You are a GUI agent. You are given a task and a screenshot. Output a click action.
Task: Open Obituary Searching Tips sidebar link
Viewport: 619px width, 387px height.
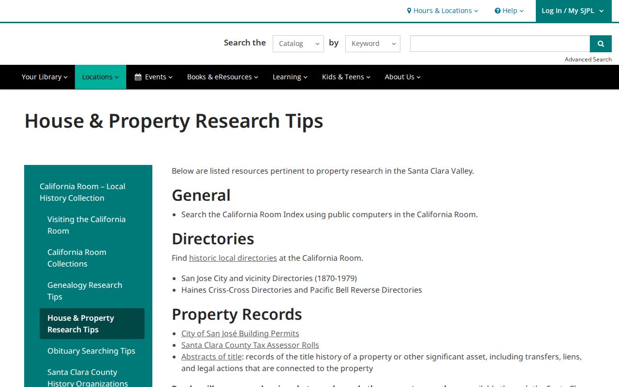coord(91,351)
